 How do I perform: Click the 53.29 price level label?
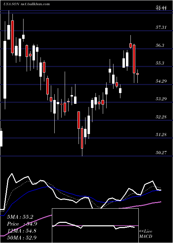(x=161, y=99)
